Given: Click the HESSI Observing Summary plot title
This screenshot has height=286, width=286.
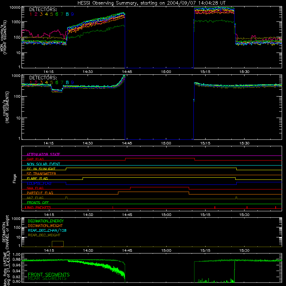Looking at the screenshot, I should tap(152, 3).
